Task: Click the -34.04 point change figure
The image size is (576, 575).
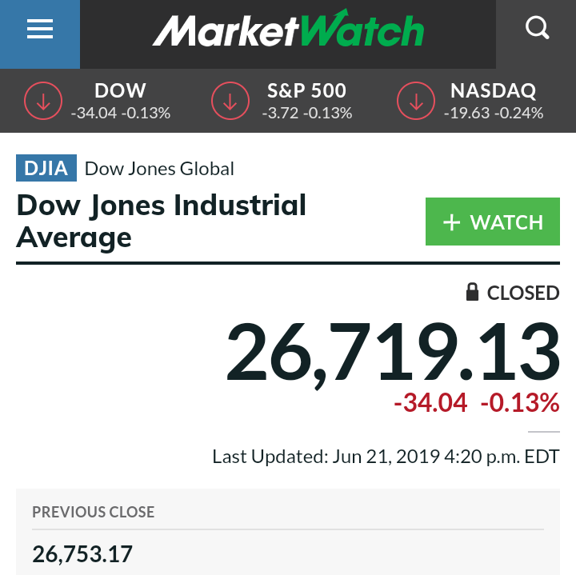Action: click(x=430, y=403)
